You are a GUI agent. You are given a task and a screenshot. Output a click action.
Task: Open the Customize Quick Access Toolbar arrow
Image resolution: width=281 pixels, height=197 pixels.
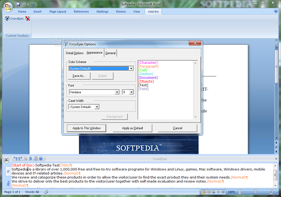tap(40, 5)
